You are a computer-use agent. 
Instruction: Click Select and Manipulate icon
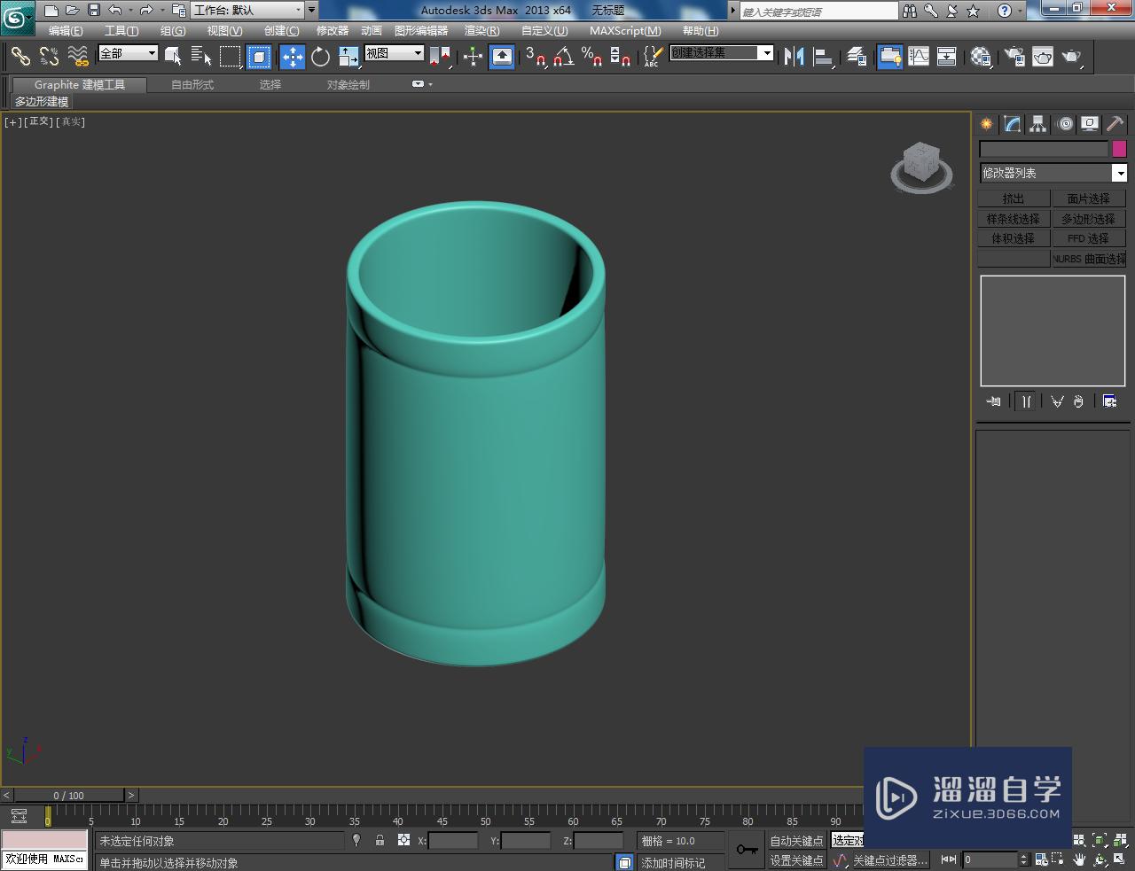click(473, 56)
